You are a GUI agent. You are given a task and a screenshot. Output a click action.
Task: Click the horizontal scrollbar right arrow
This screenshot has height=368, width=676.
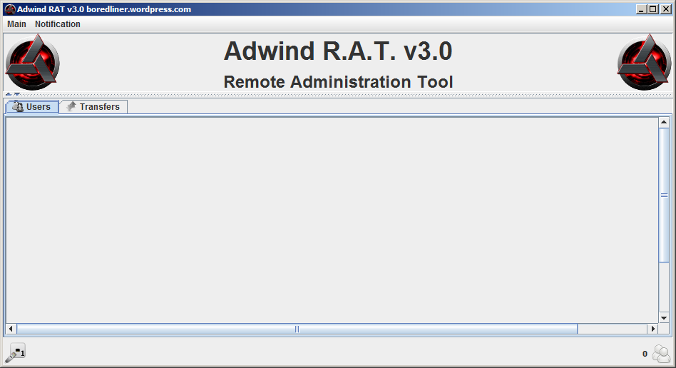coord(652,329)
